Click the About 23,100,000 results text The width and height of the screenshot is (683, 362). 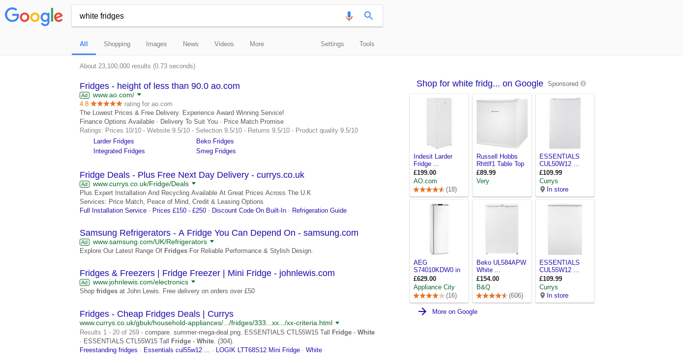pyautogui.click(x=137, y=66)
